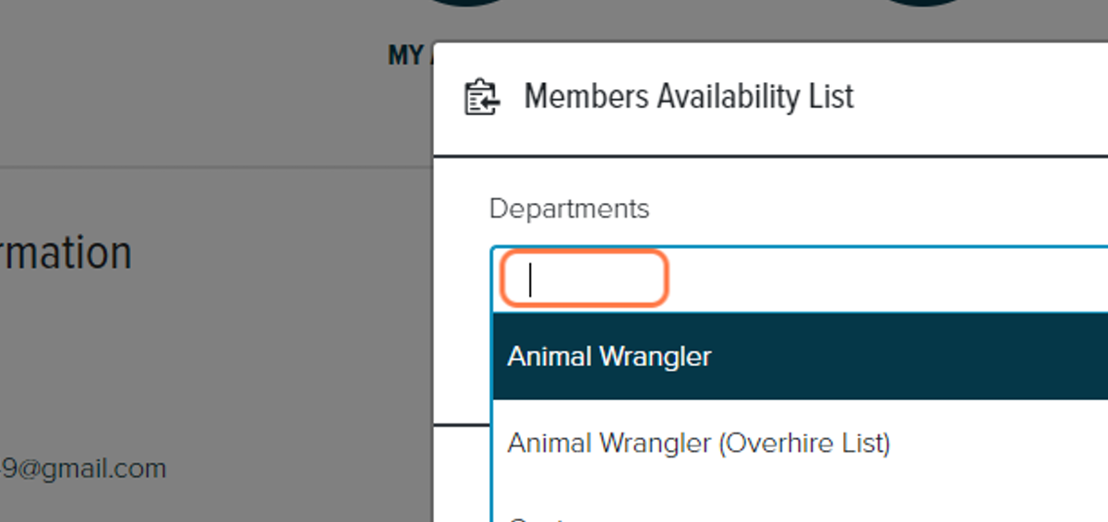Click the clipboard icon beside Members Availability List
Screen dimensions: 1108x522
(481, 97)
